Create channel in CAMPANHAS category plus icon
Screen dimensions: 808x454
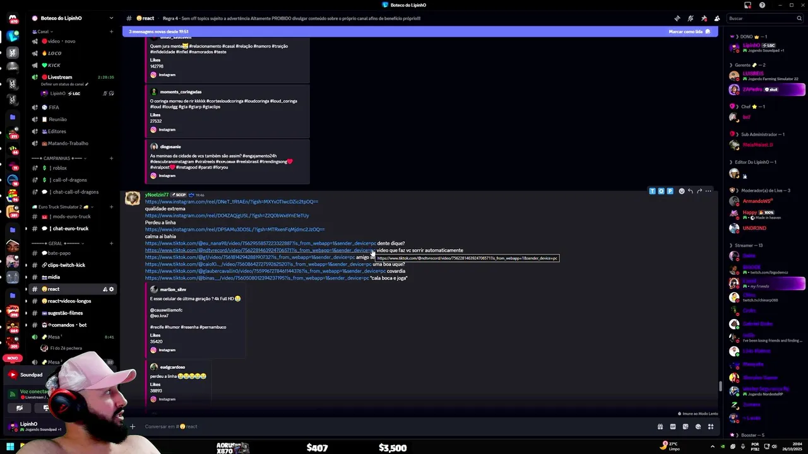(x=111, y=158)
